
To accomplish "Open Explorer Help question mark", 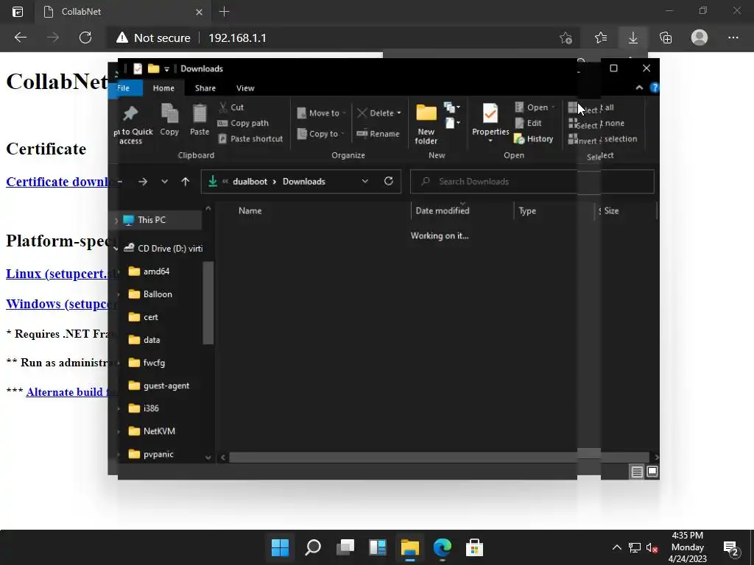I will (654, 88).
